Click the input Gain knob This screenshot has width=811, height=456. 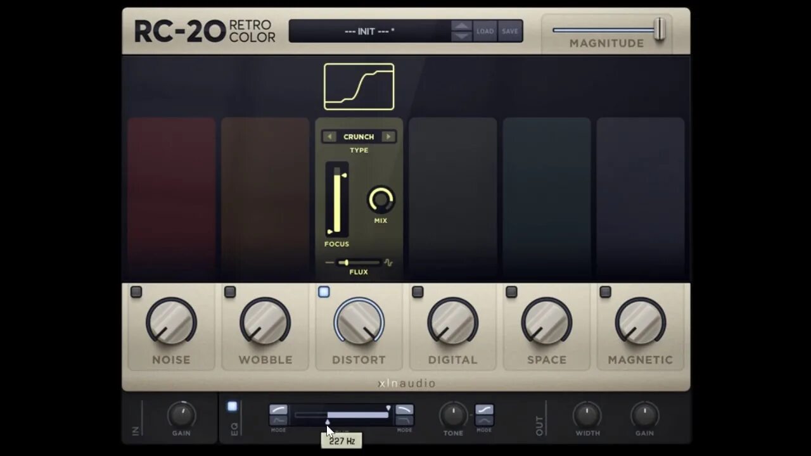[181, 415]
